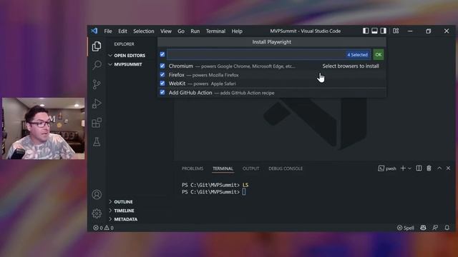Open the Go menu
Screen dimensions: 458x257
pos(181,31)
